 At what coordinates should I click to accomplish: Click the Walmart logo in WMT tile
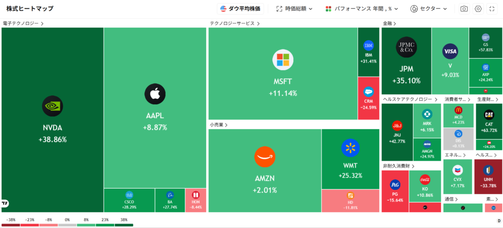(x=350, y=147)
